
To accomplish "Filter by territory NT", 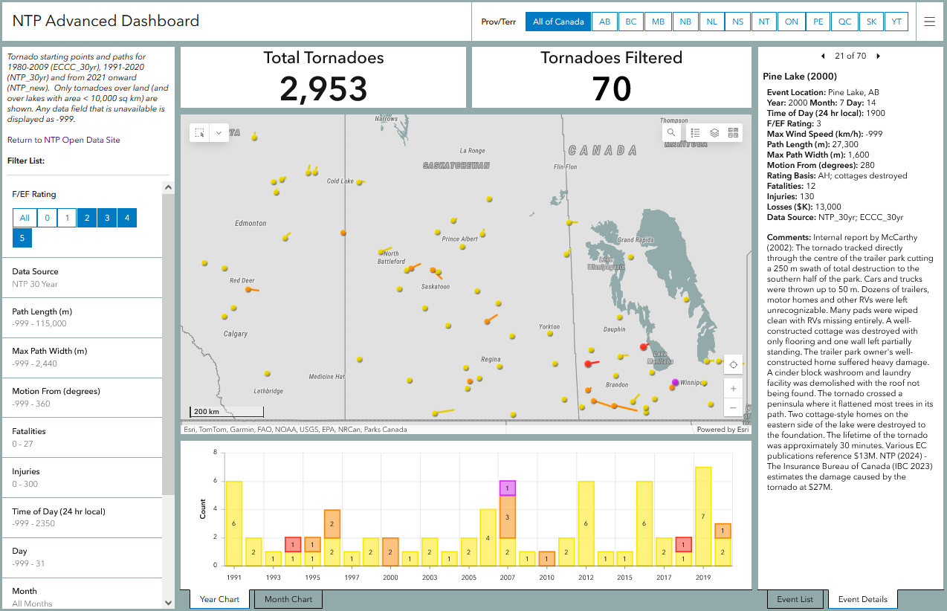I will tap(764, 22).
